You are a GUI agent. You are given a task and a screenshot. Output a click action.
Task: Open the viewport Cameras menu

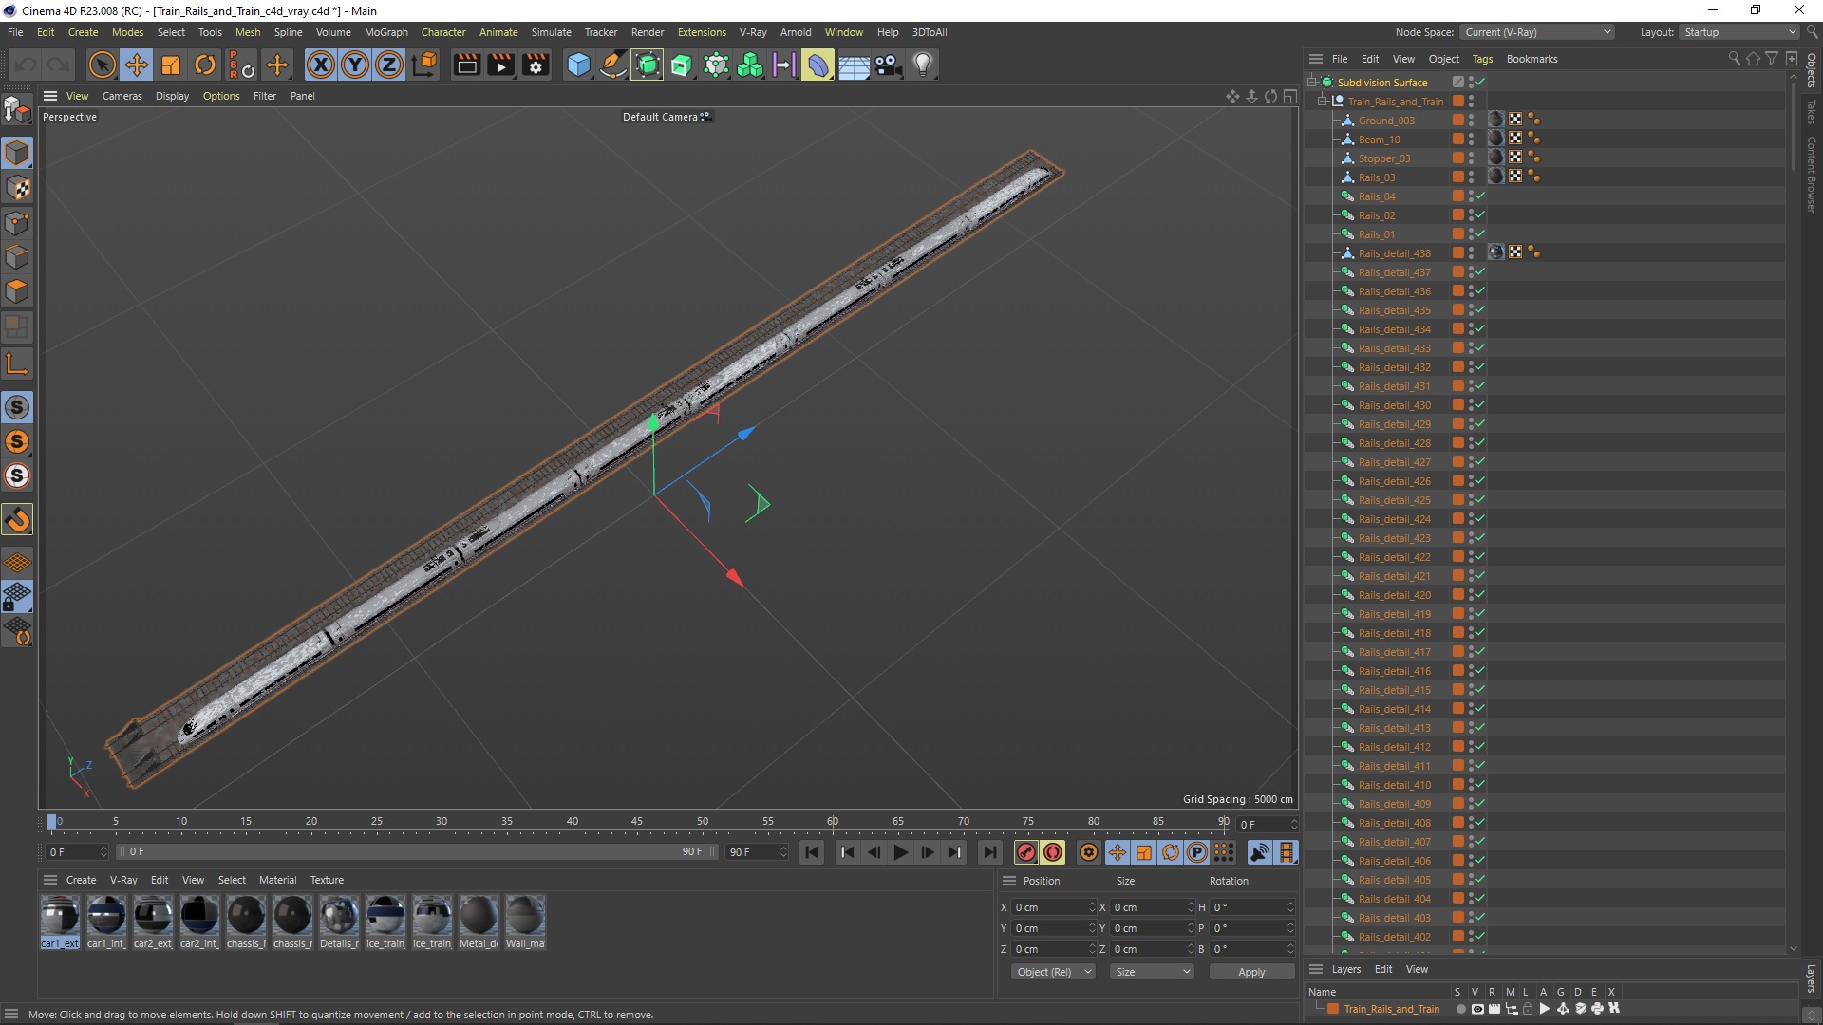122,96
